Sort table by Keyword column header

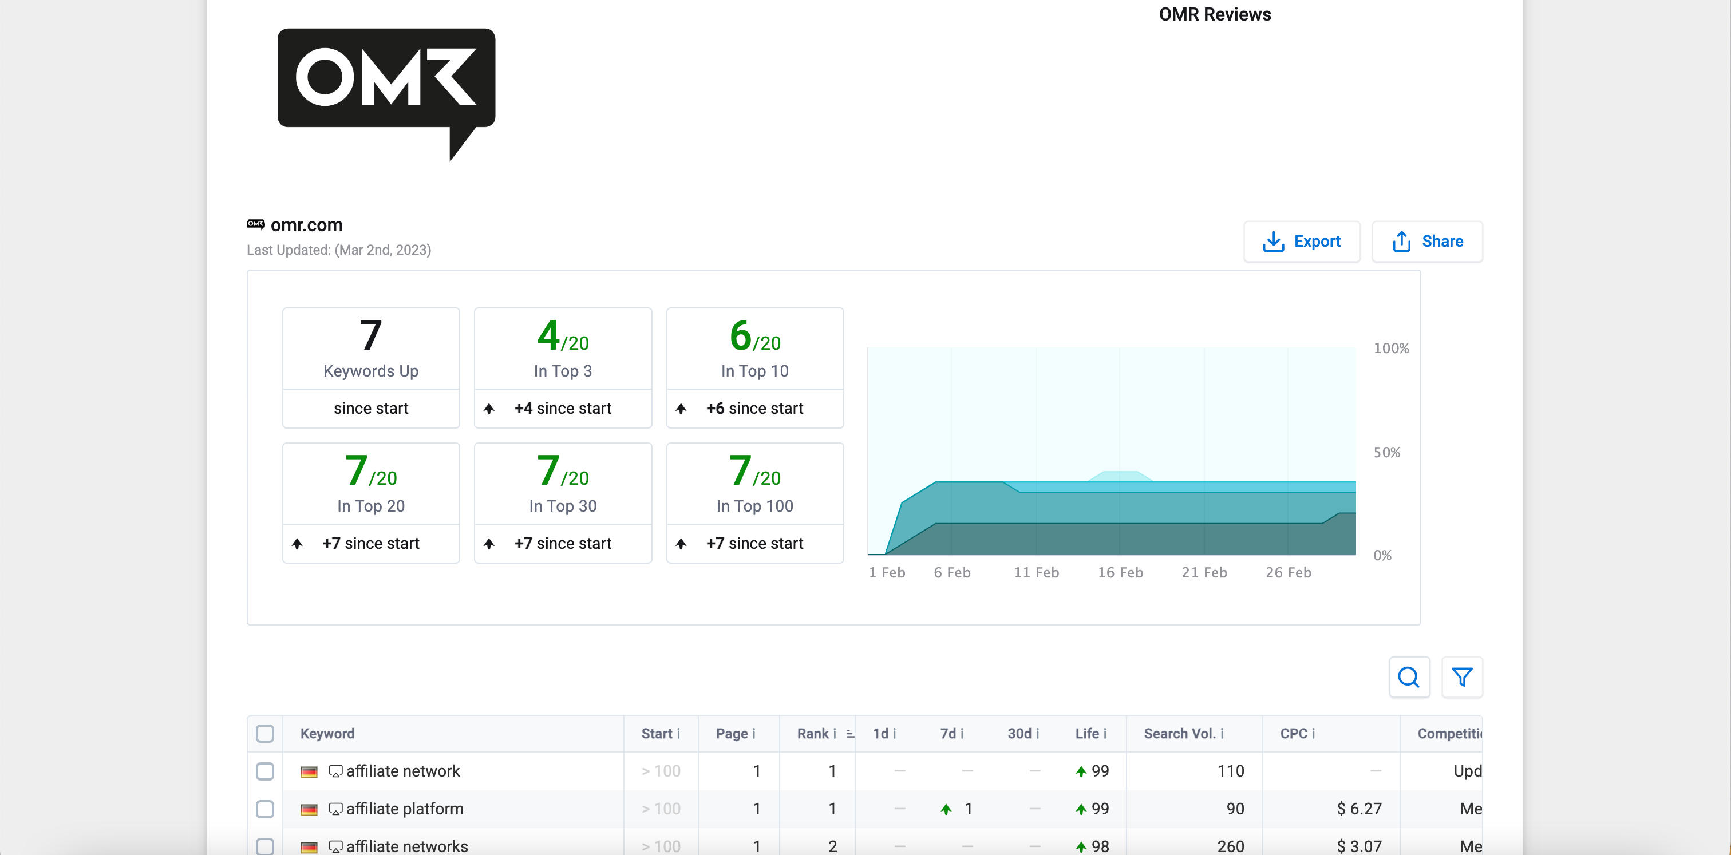point(327,734)
